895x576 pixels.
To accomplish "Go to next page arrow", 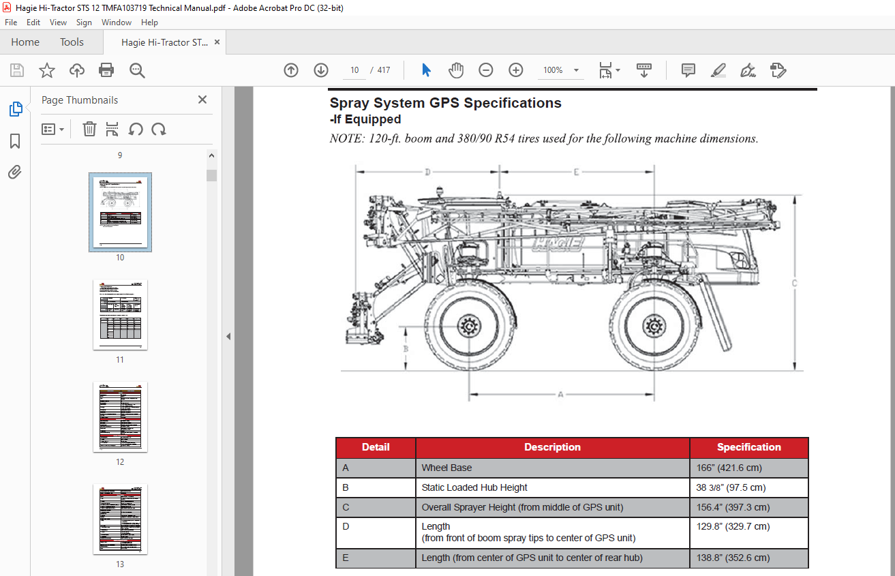I will click(321, 70).
